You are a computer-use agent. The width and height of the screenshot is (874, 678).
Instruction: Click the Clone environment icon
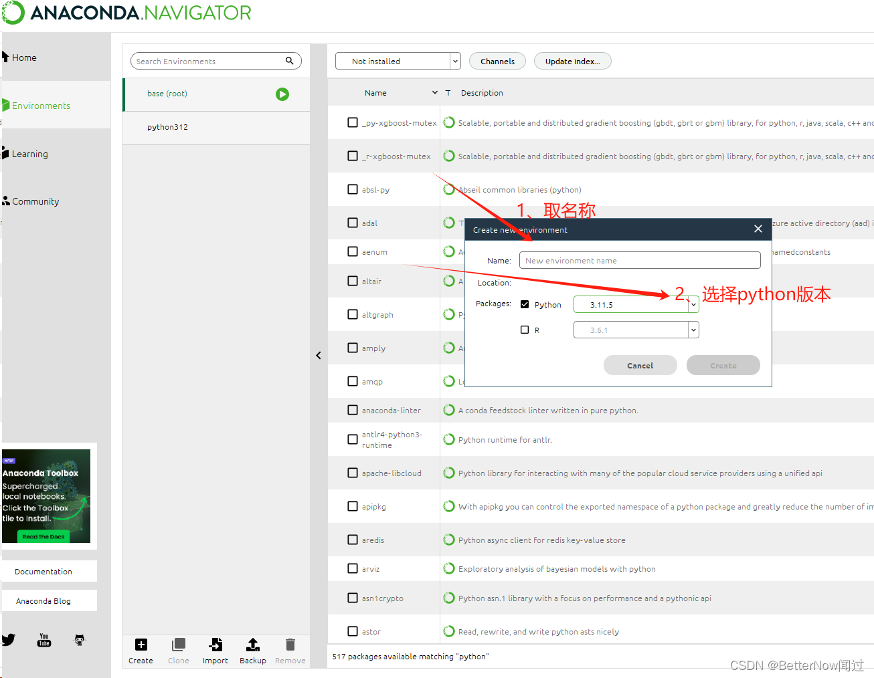coord(179,645)
